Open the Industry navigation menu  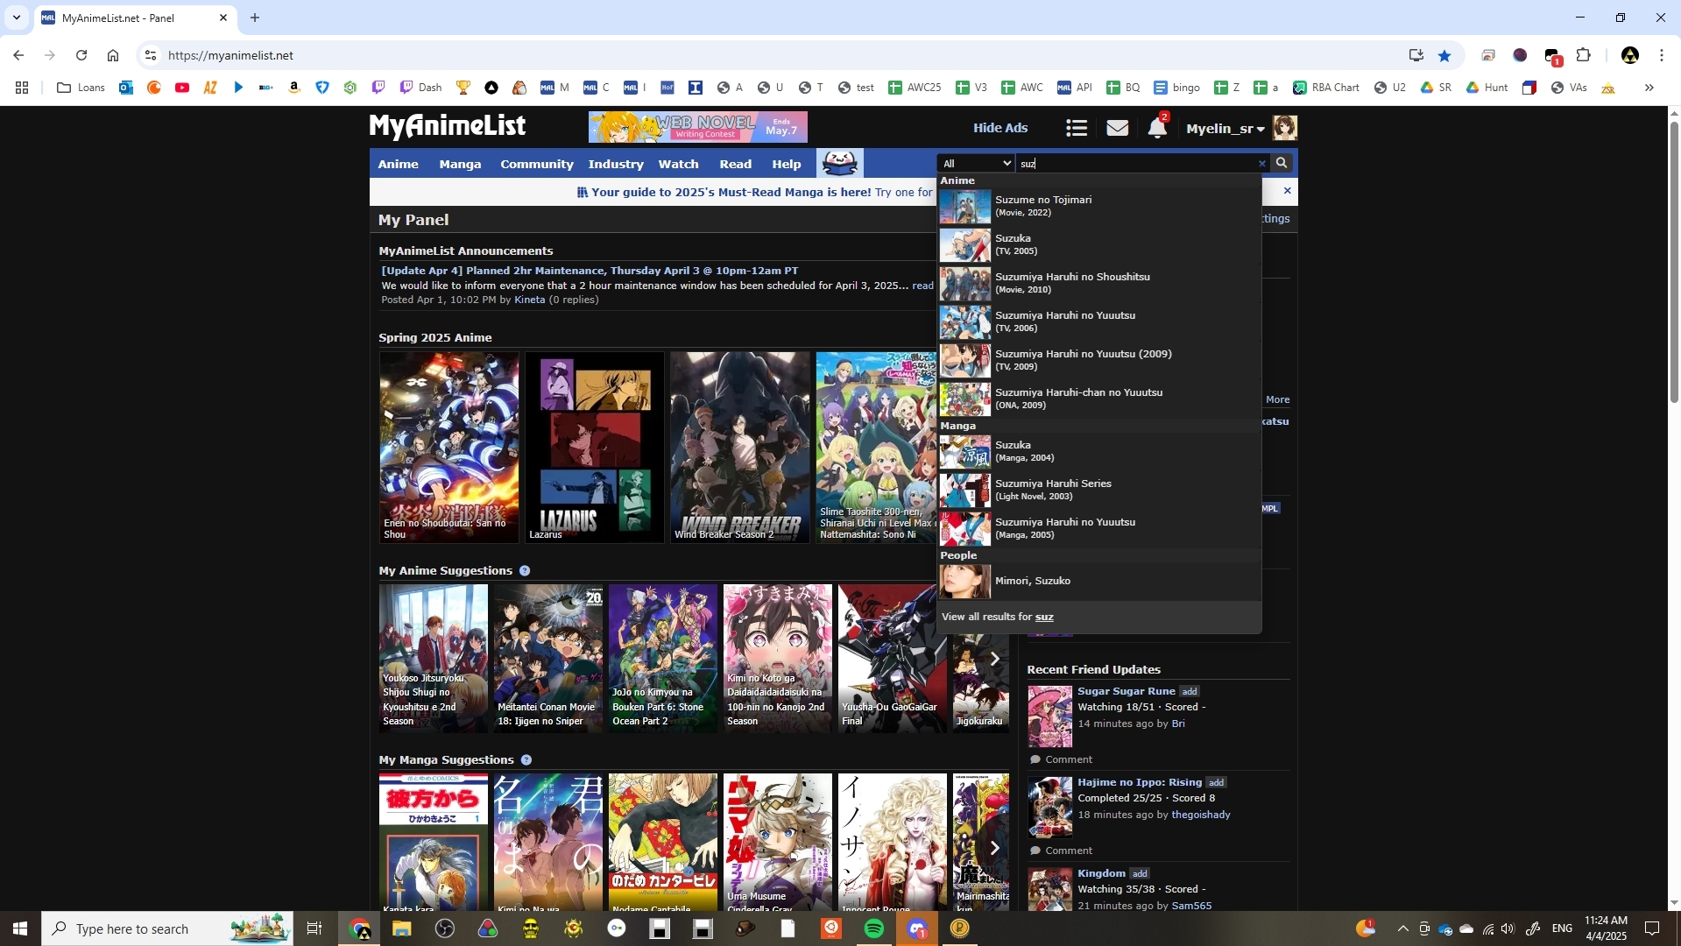[x=616, y=164]
